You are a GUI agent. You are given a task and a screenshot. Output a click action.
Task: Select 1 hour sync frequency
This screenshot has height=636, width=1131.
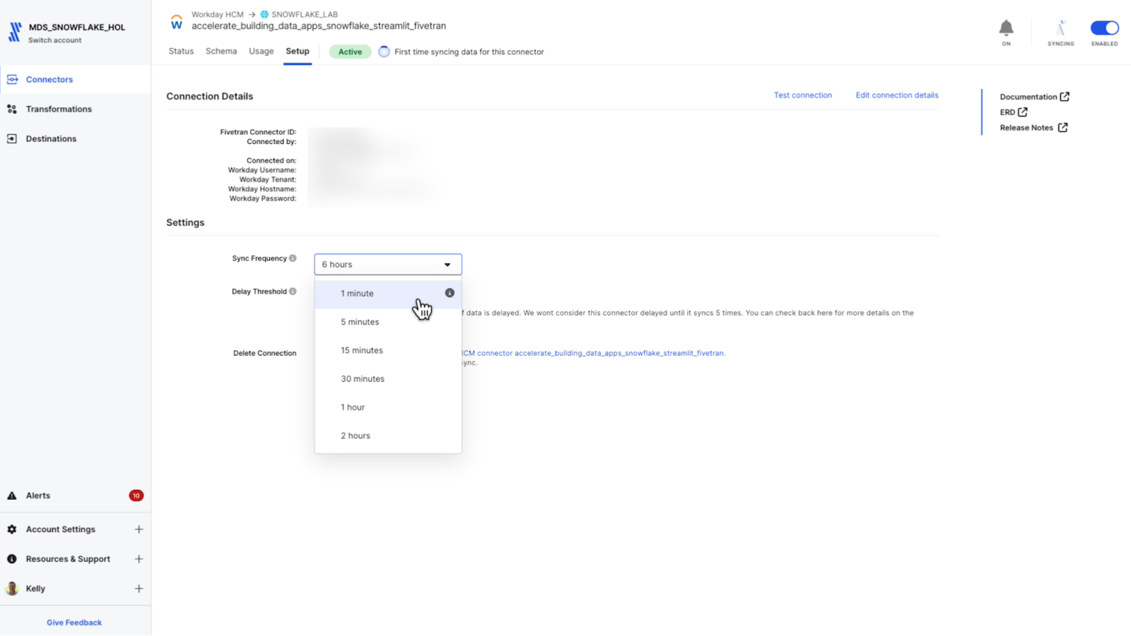pos(388,407)
